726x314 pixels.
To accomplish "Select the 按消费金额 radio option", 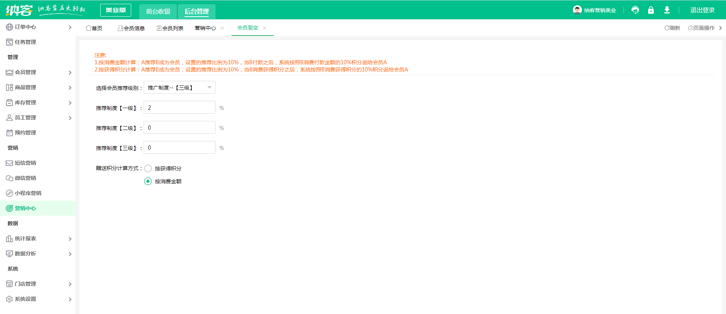I will (x=148, y=181).
